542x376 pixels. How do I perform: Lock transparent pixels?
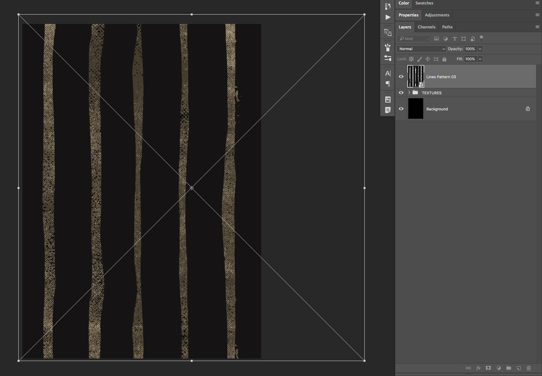coord(411,59)
